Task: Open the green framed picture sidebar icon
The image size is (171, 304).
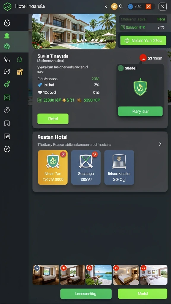Action: 7,97
